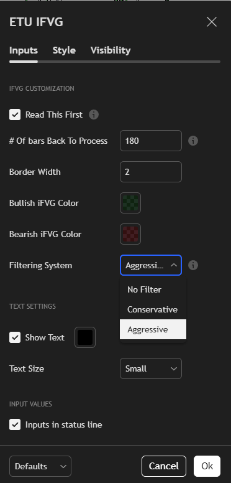Switch to the Style tab
This screenshot has height=483, width=231.
tap(64, 50)
